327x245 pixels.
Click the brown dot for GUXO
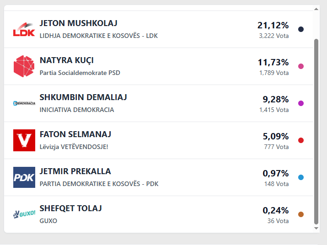tap(301, 214)
